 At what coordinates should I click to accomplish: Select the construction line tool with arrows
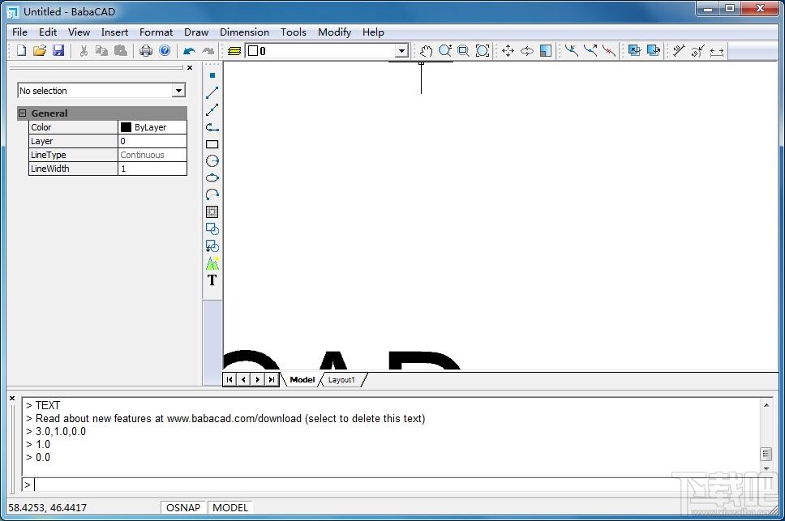pyautogui.click(x=212, y=109)
